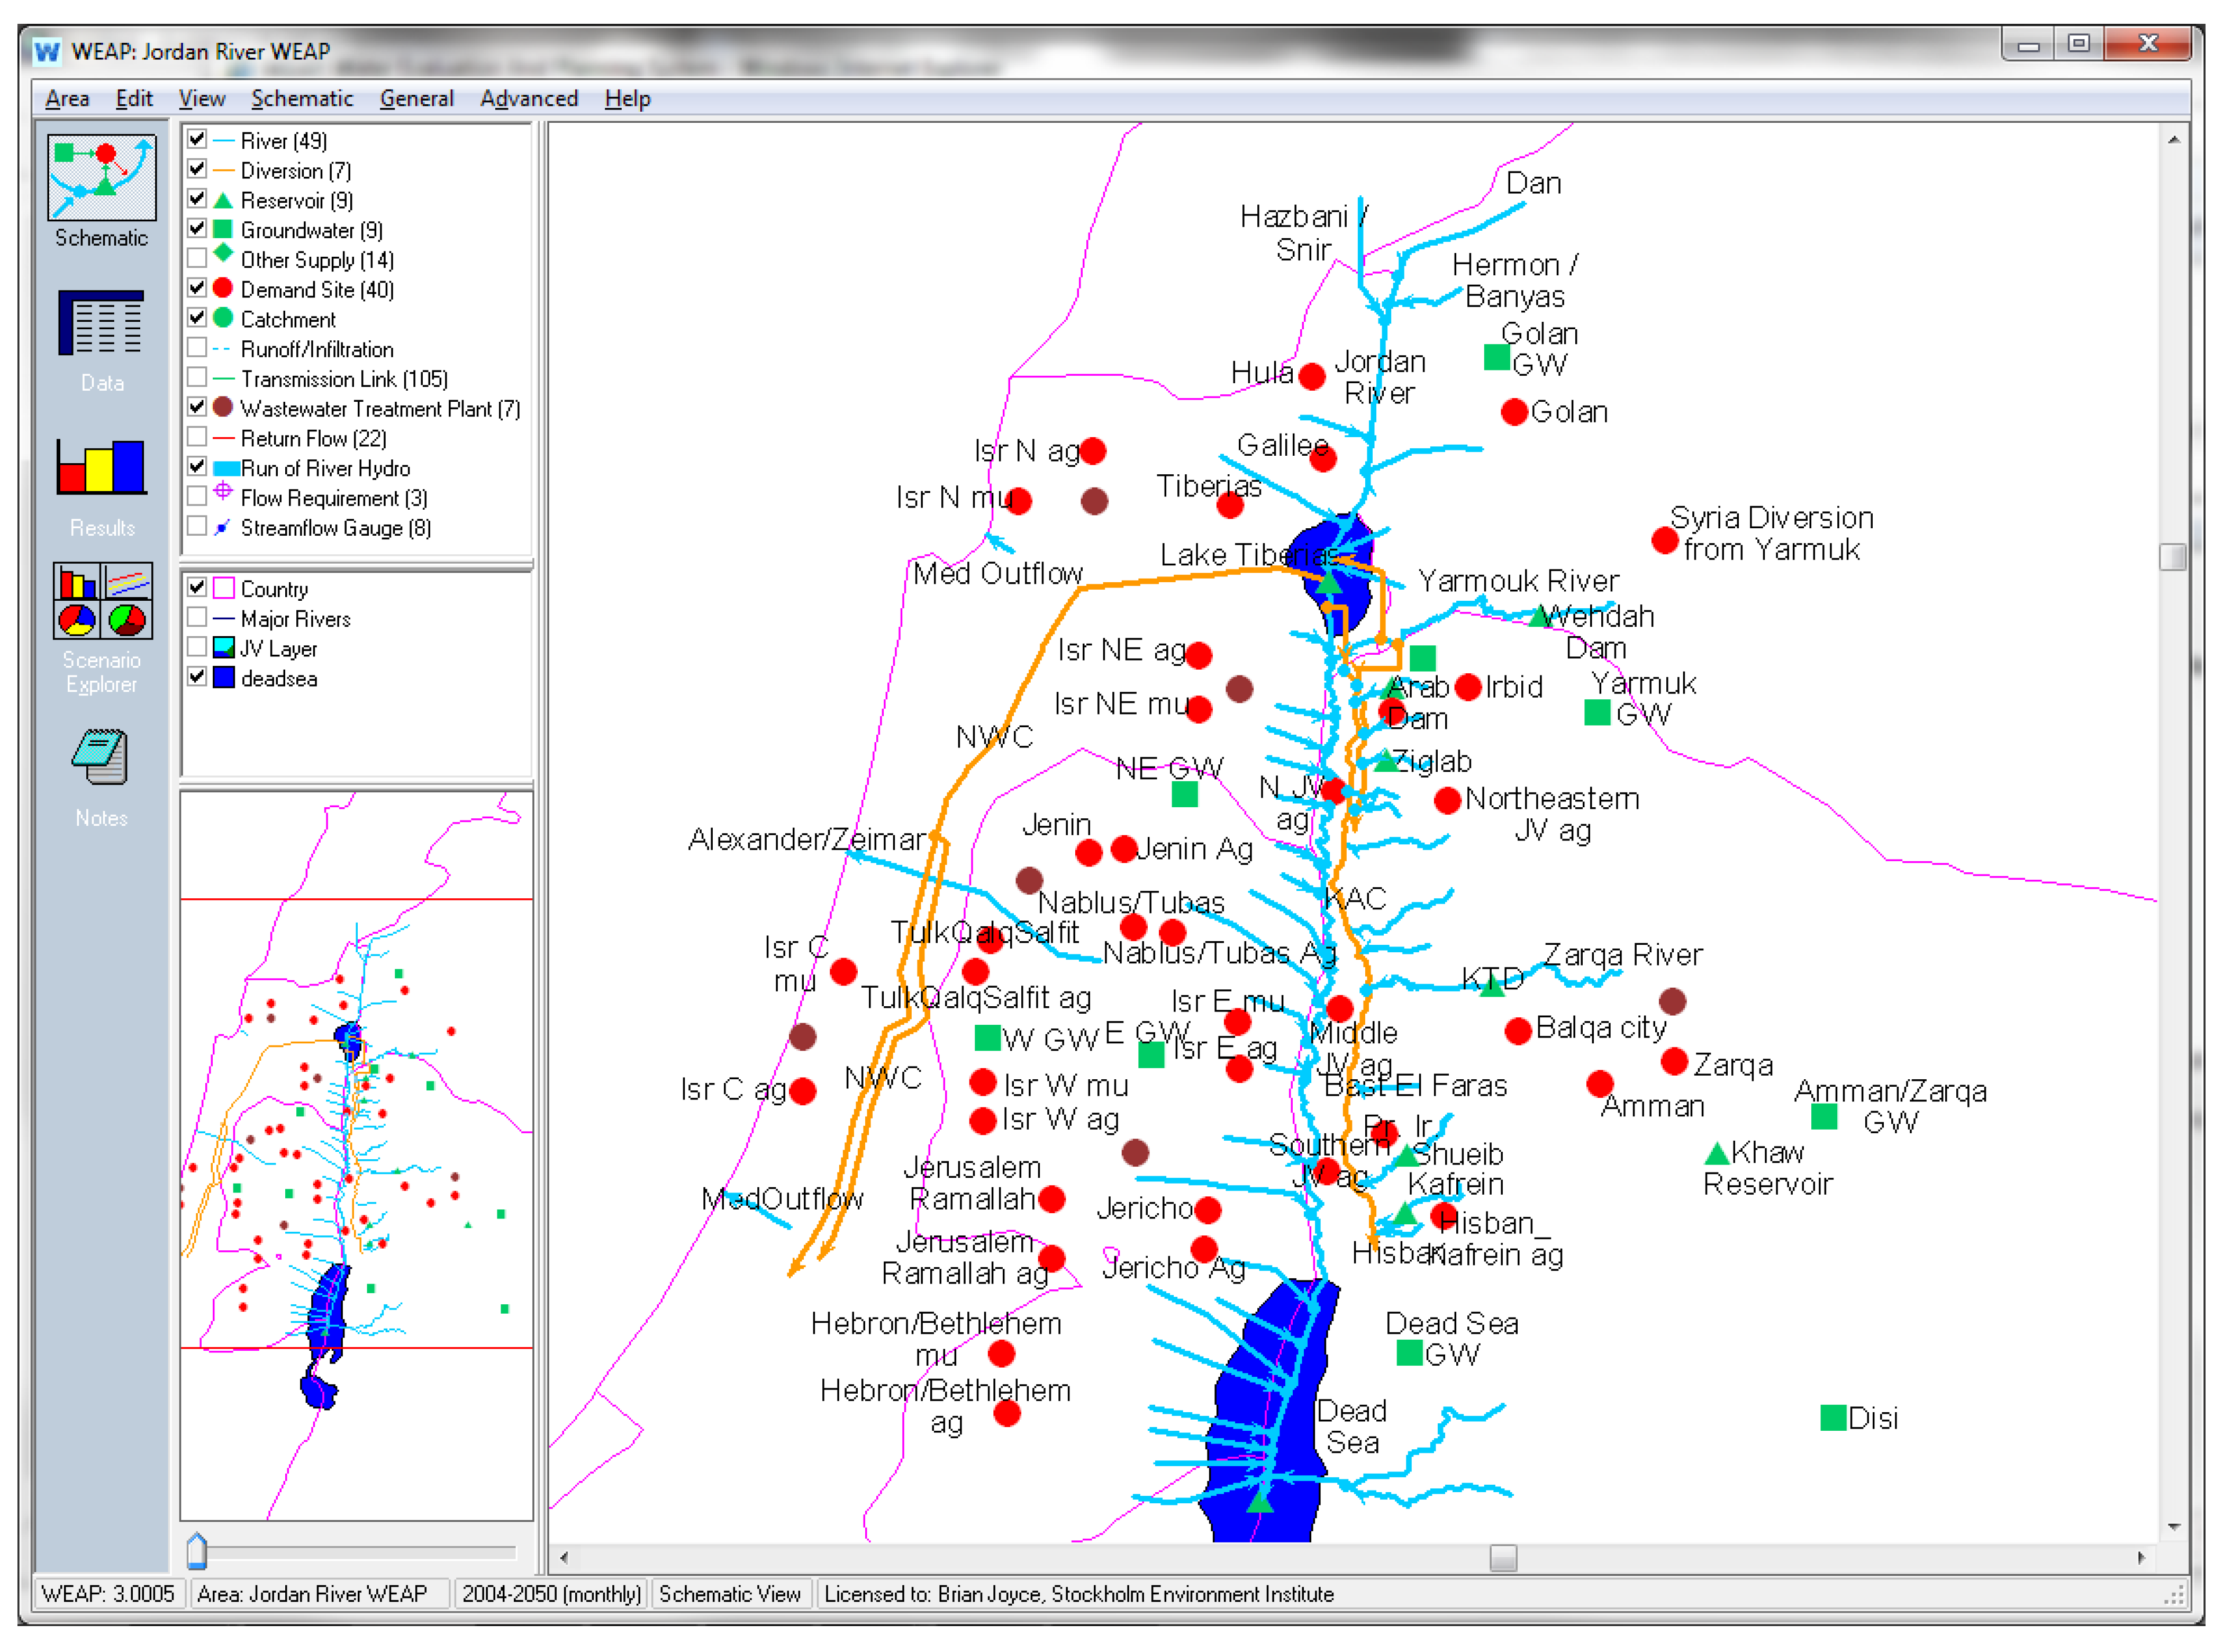Click the "WEAP: 3.0005" status bar entry
This screenshot has width=2223, height=1652.
point(108,1594)
